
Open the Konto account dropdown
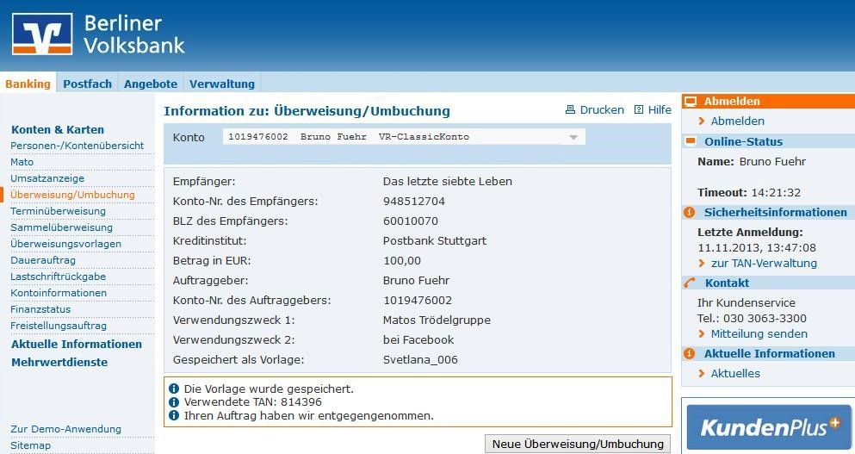404,137
